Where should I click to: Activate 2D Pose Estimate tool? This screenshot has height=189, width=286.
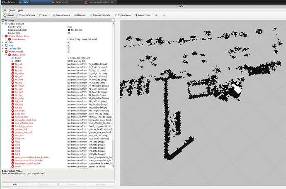(100, 15)
